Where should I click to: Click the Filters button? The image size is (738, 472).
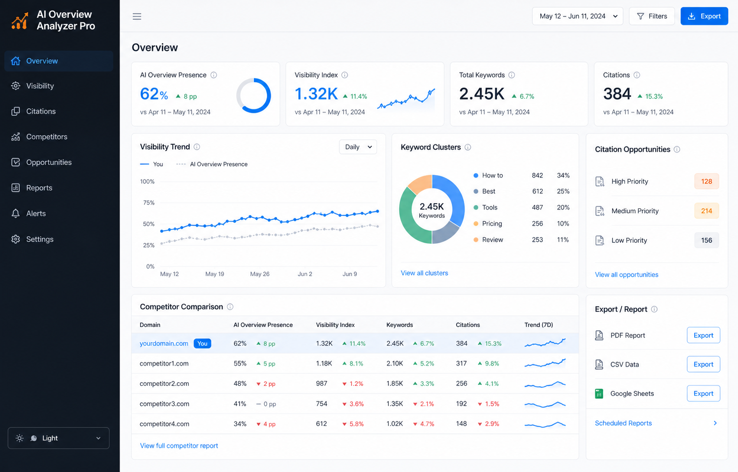(x=652, y=16)
